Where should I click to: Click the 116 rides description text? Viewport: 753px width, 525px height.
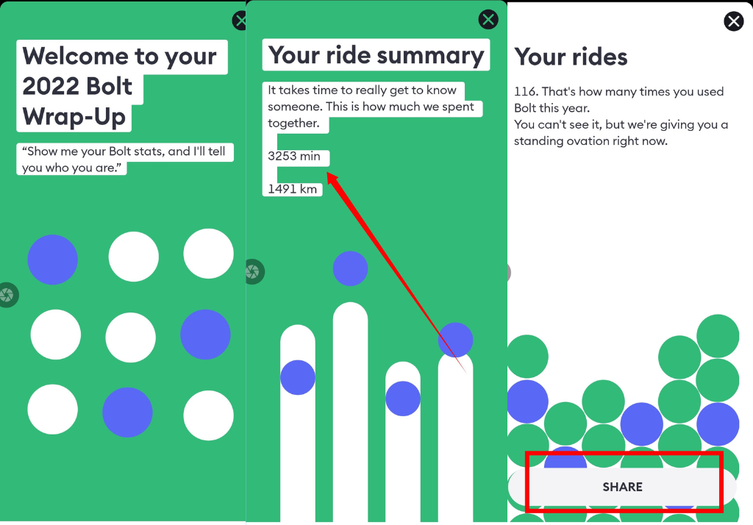(x=621, y=116)
